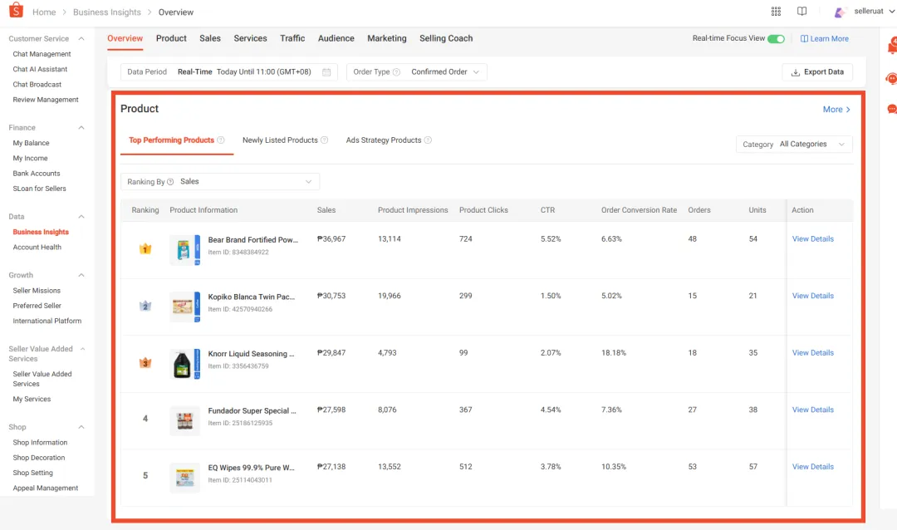Click help icon beside Ads Strategy Products
This screenshot has height=530, width=897.
(428, 140)
